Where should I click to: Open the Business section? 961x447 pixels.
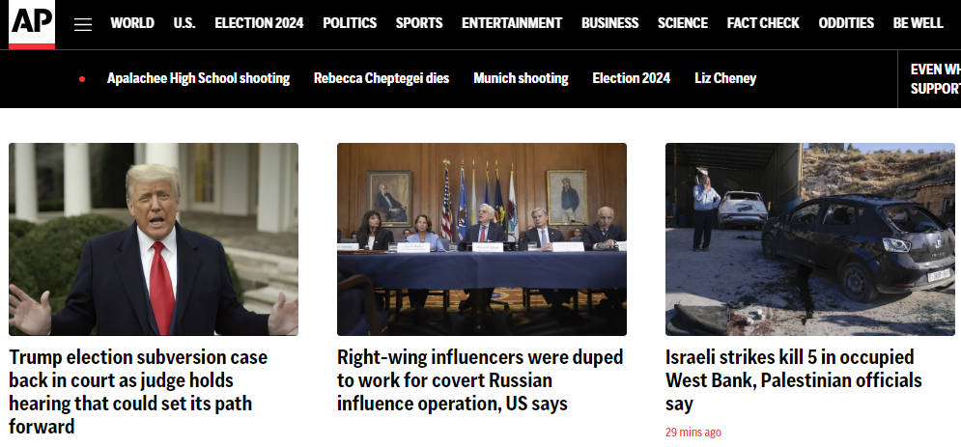pyautogui.click(x=609, y=23)
